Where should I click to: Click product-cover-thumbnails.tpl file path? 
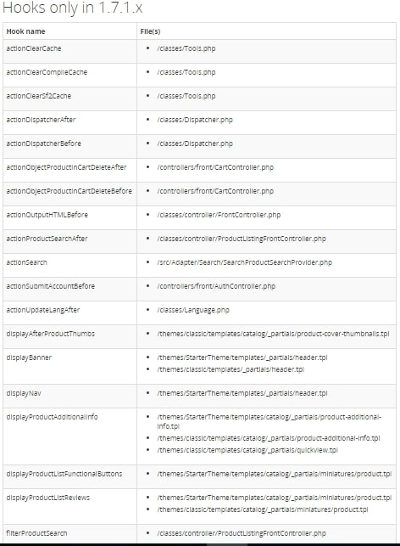tap(273, 334)
